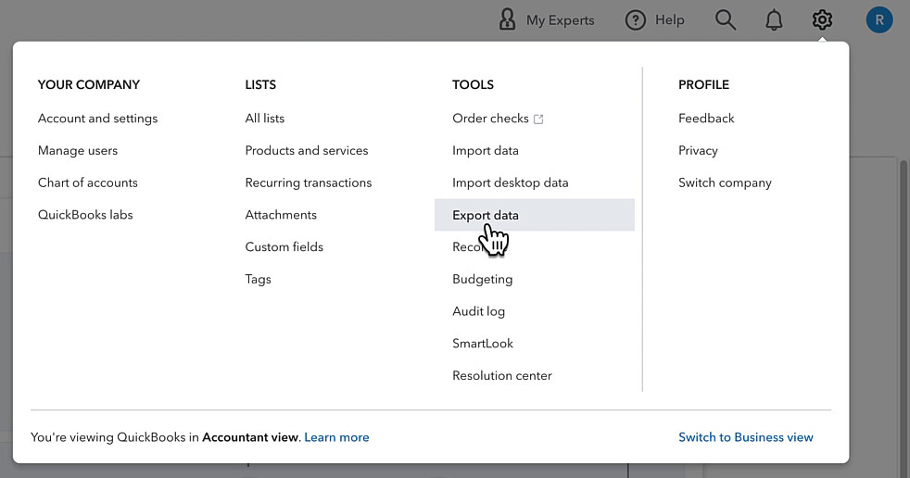The width and height of the screenshot is (910, 478).
Task: Choose Import data
Action: 486,150
